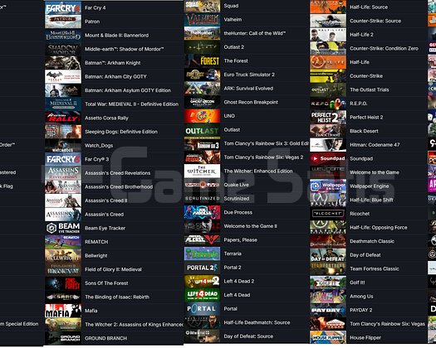This screenshot has width=436, height=348.
Task: Select Batman: Arkham City GOTY title
Action: (115, 76)
